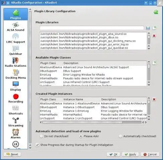Remove selected plugin library with red X
The height and width of the screenshot is (160, 163).
[x=154, y=36]
